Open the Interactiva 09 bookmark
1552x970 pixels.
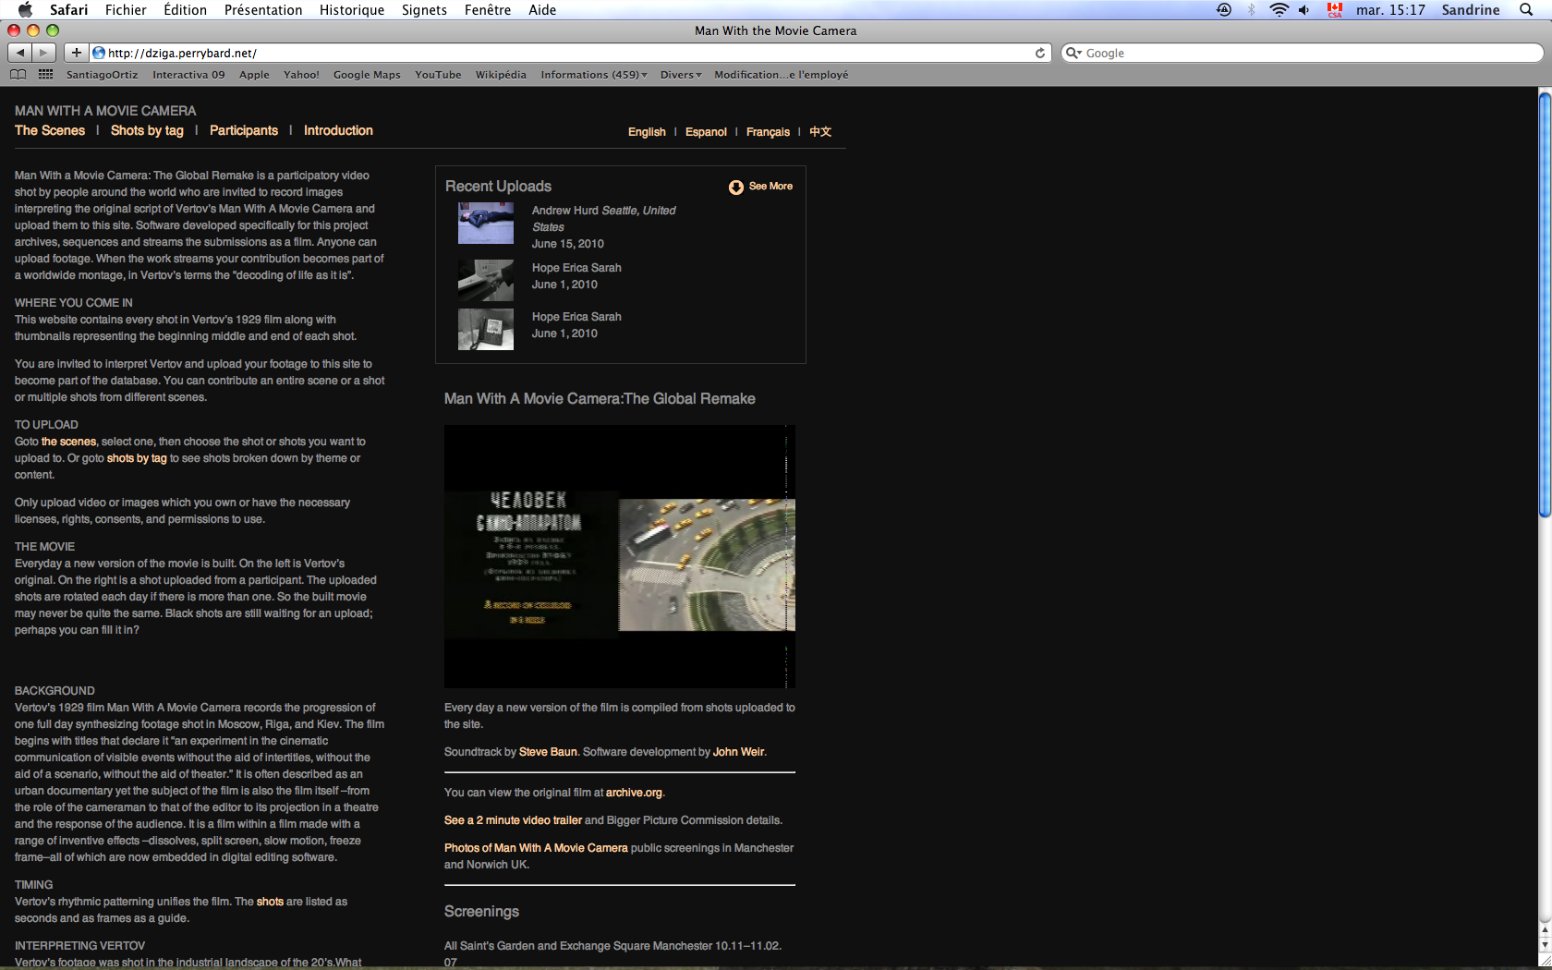(188, 75)
